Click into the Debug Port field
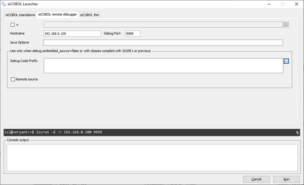This screenshot has height=185, width=304. pyautogui.click(x=133, y=34)
